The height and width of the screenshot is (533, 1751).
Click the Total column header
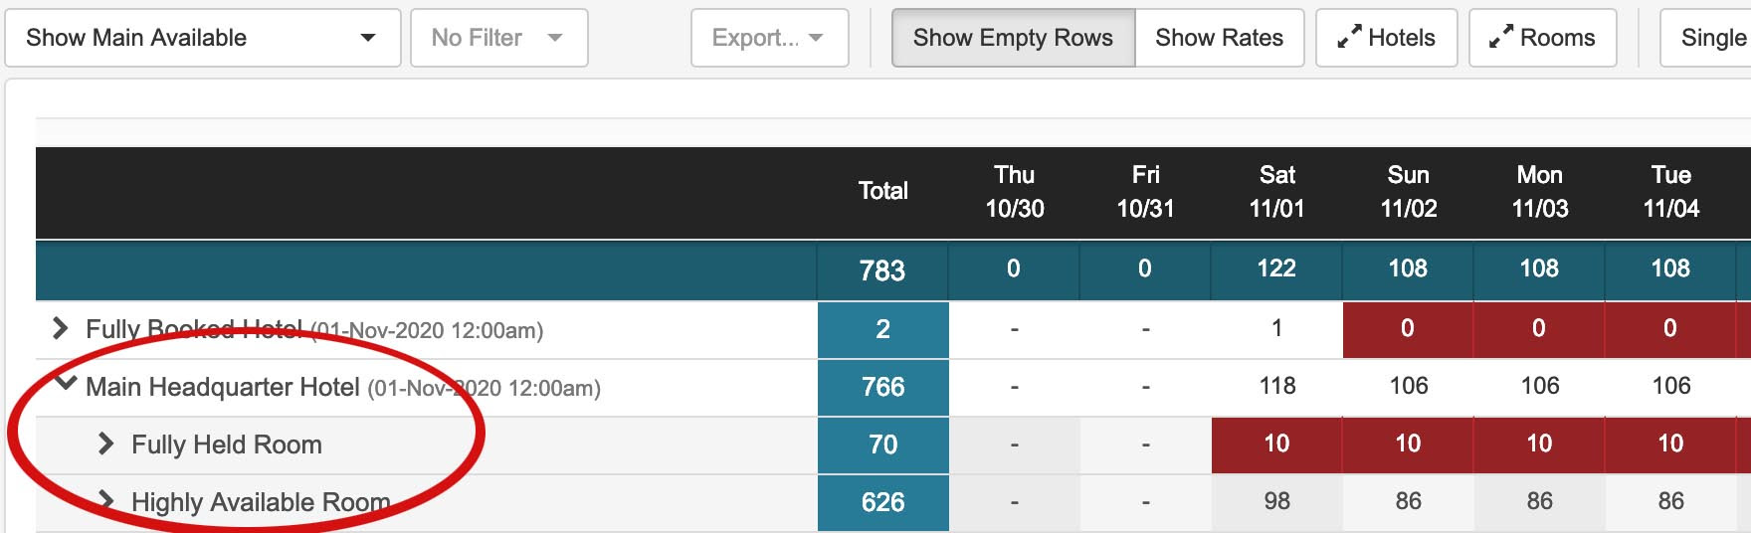(883, 191)
